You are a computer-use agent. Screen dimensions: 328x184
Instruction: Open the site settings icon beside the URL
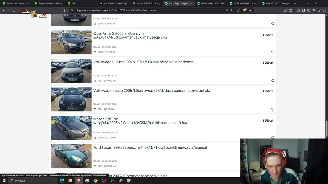point(71,10)
